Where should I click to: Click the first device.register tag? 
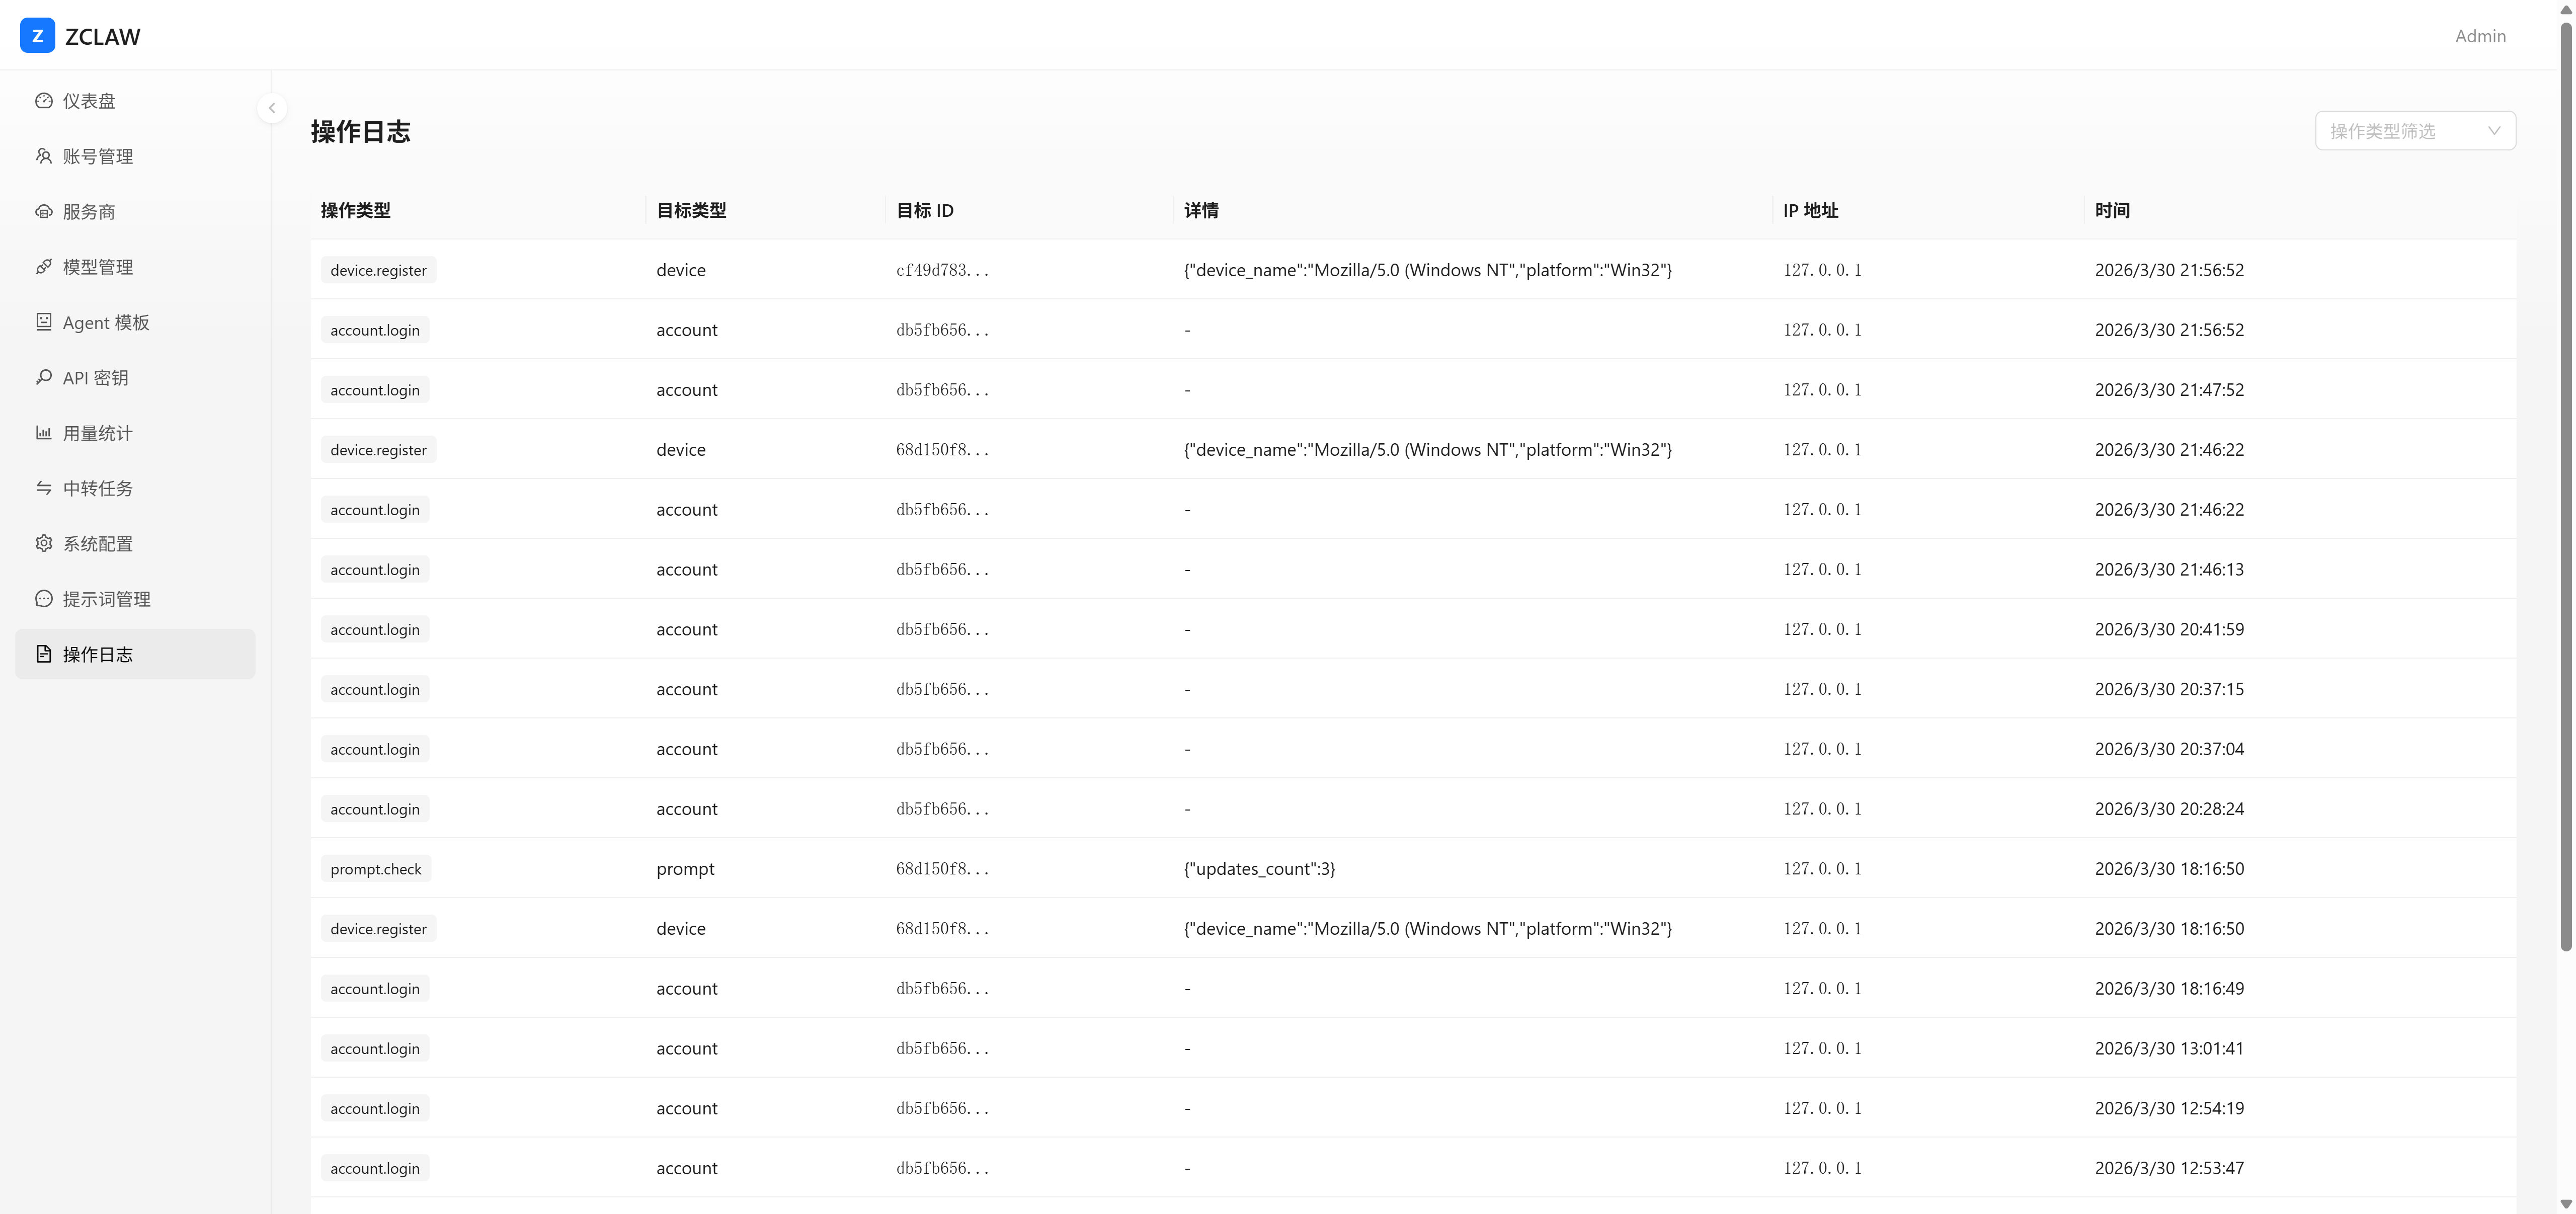[x=378, y=270]
